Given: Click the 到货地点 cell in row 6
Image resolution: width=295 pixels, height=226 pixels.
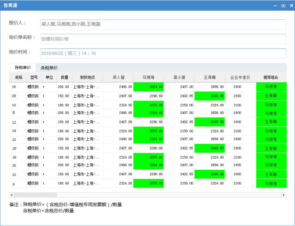Looking at the screenshot, I should pos(87,183).
